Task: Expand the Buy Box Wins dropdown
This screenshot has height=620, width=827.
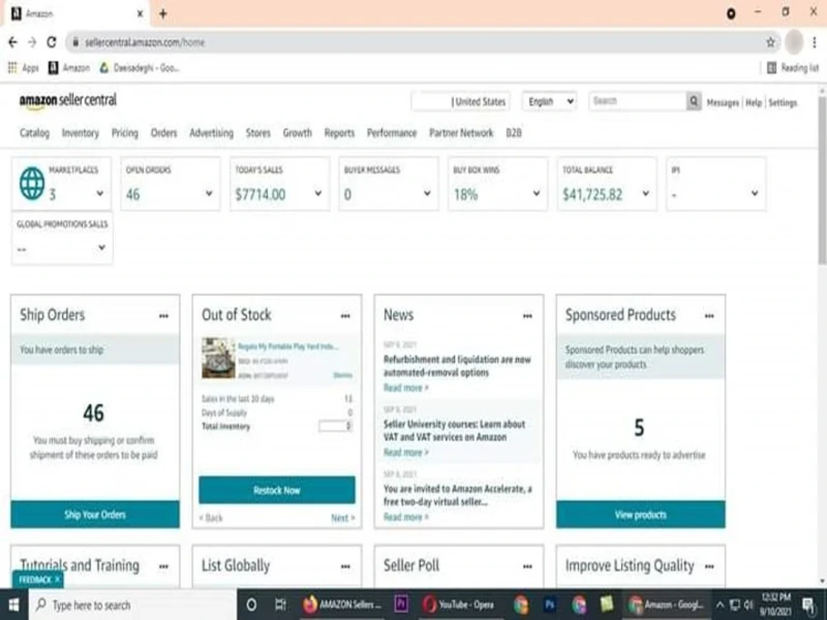Action: click(537, 193)
